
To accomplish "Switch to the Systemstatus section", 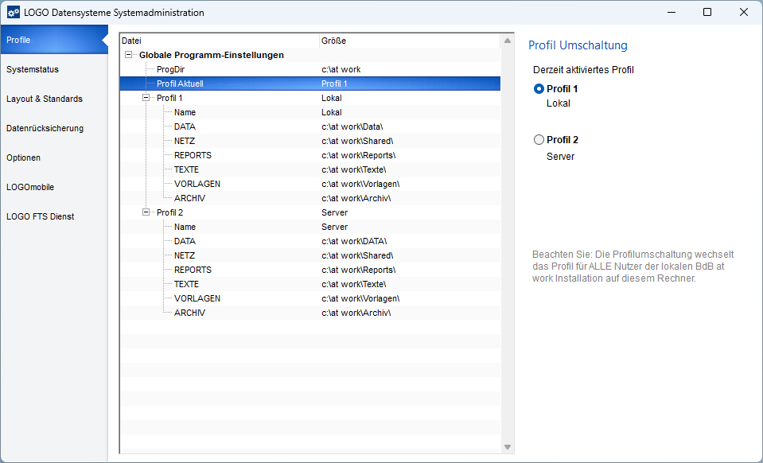I will coord(54,69).
